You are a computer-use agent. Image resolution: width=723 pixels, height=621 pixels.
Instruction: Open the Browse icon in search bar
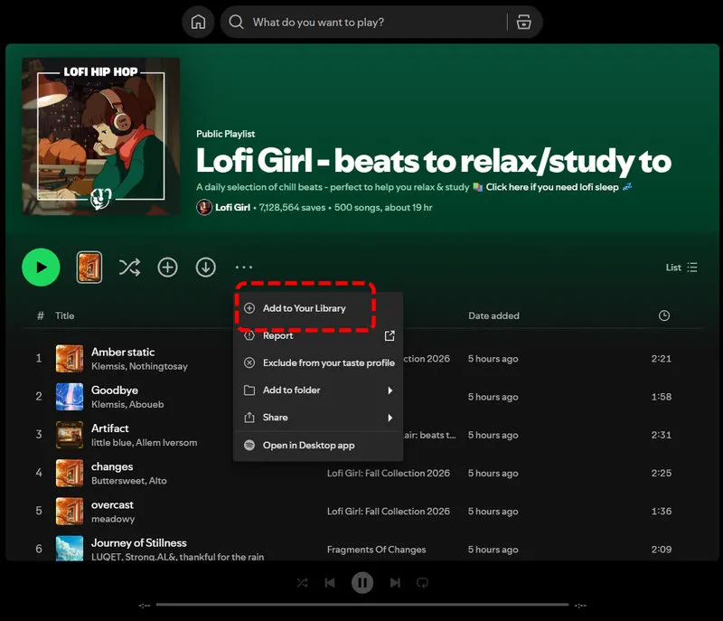(x=523, y=22)
